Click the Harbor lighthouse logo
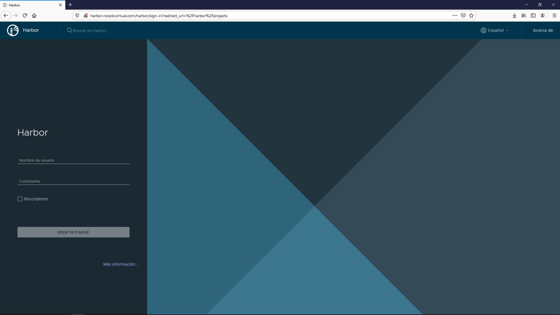 tap(13, 30)
